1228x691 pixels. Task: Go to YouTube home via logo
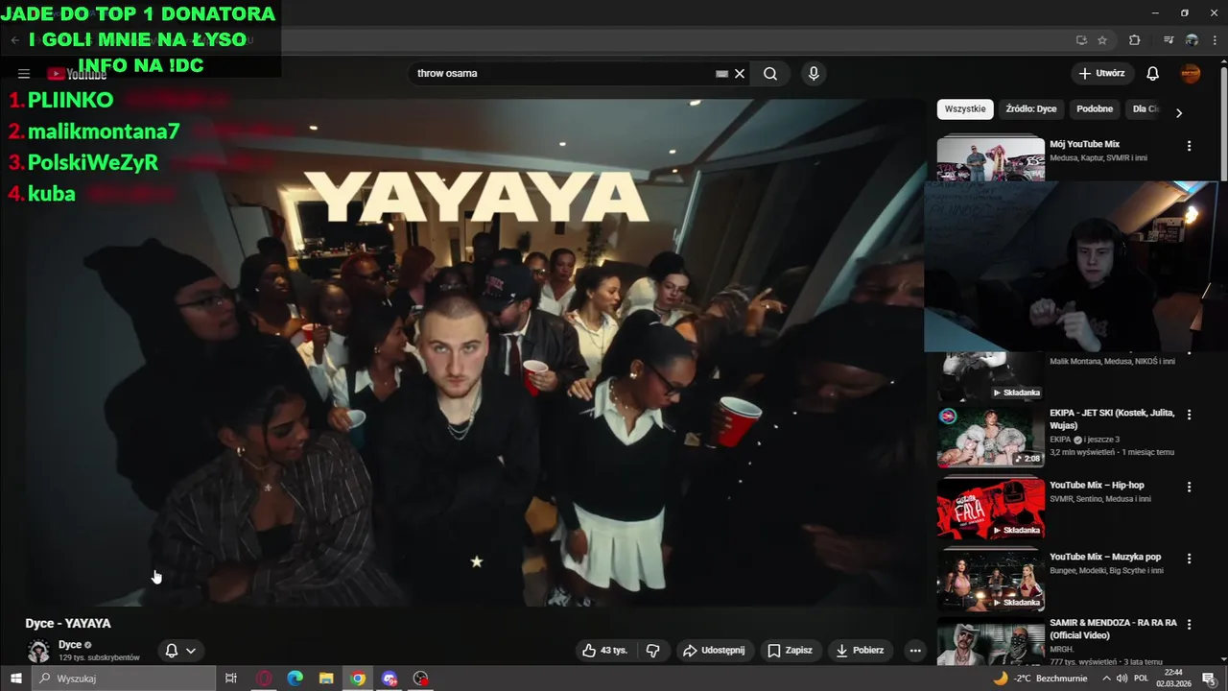click(77, 74)
